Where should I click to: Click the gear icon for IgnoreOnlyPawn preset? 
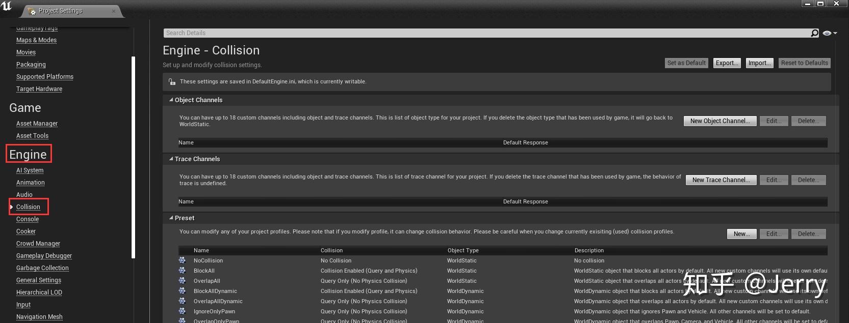(182, 311)
